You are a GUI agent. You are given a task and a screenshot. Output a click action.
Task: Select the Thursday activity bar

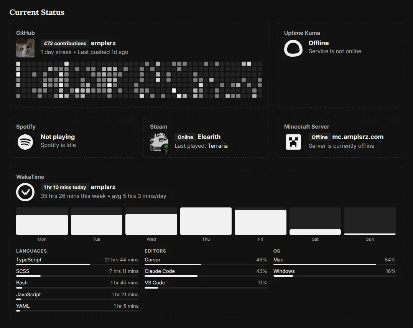point(206,221)
